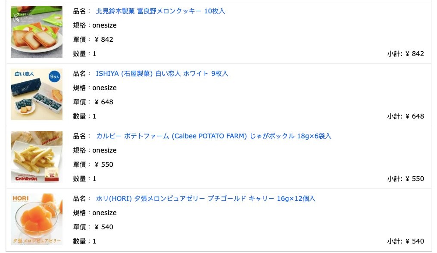Click the 單價 ¥ 540 unit price
Screen dimensions: 437x253
point(93,227)
